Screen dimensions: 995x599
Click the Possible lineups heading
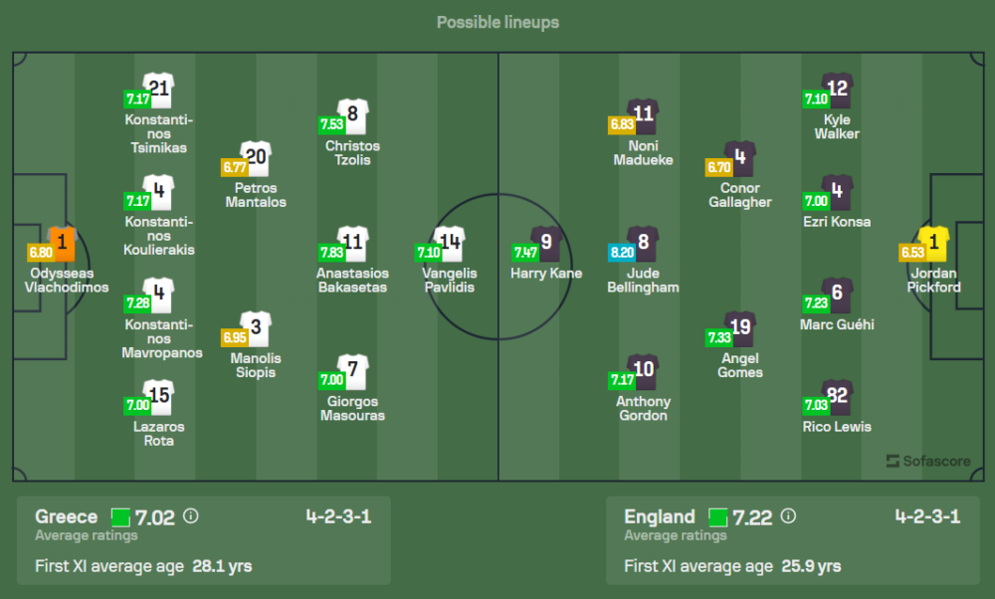pos(497,22)
